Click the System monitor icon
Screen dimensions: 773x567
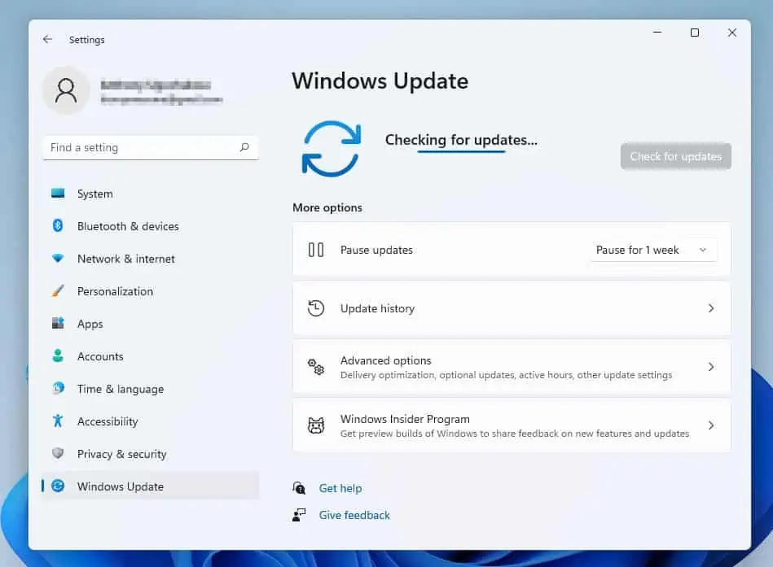click(x=58, y=193)
